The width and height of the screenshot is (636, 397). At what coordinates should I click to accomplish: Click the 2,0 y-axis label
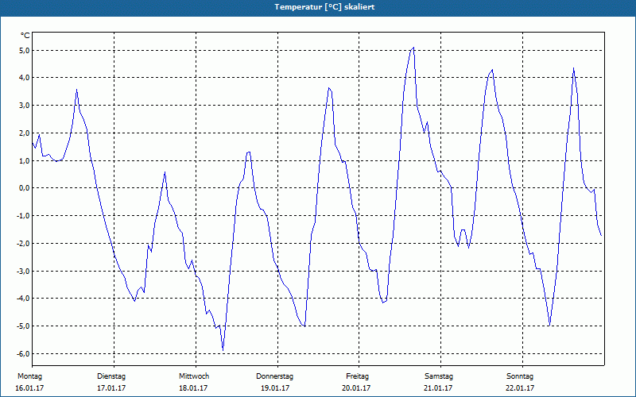[x=25, y=133]
